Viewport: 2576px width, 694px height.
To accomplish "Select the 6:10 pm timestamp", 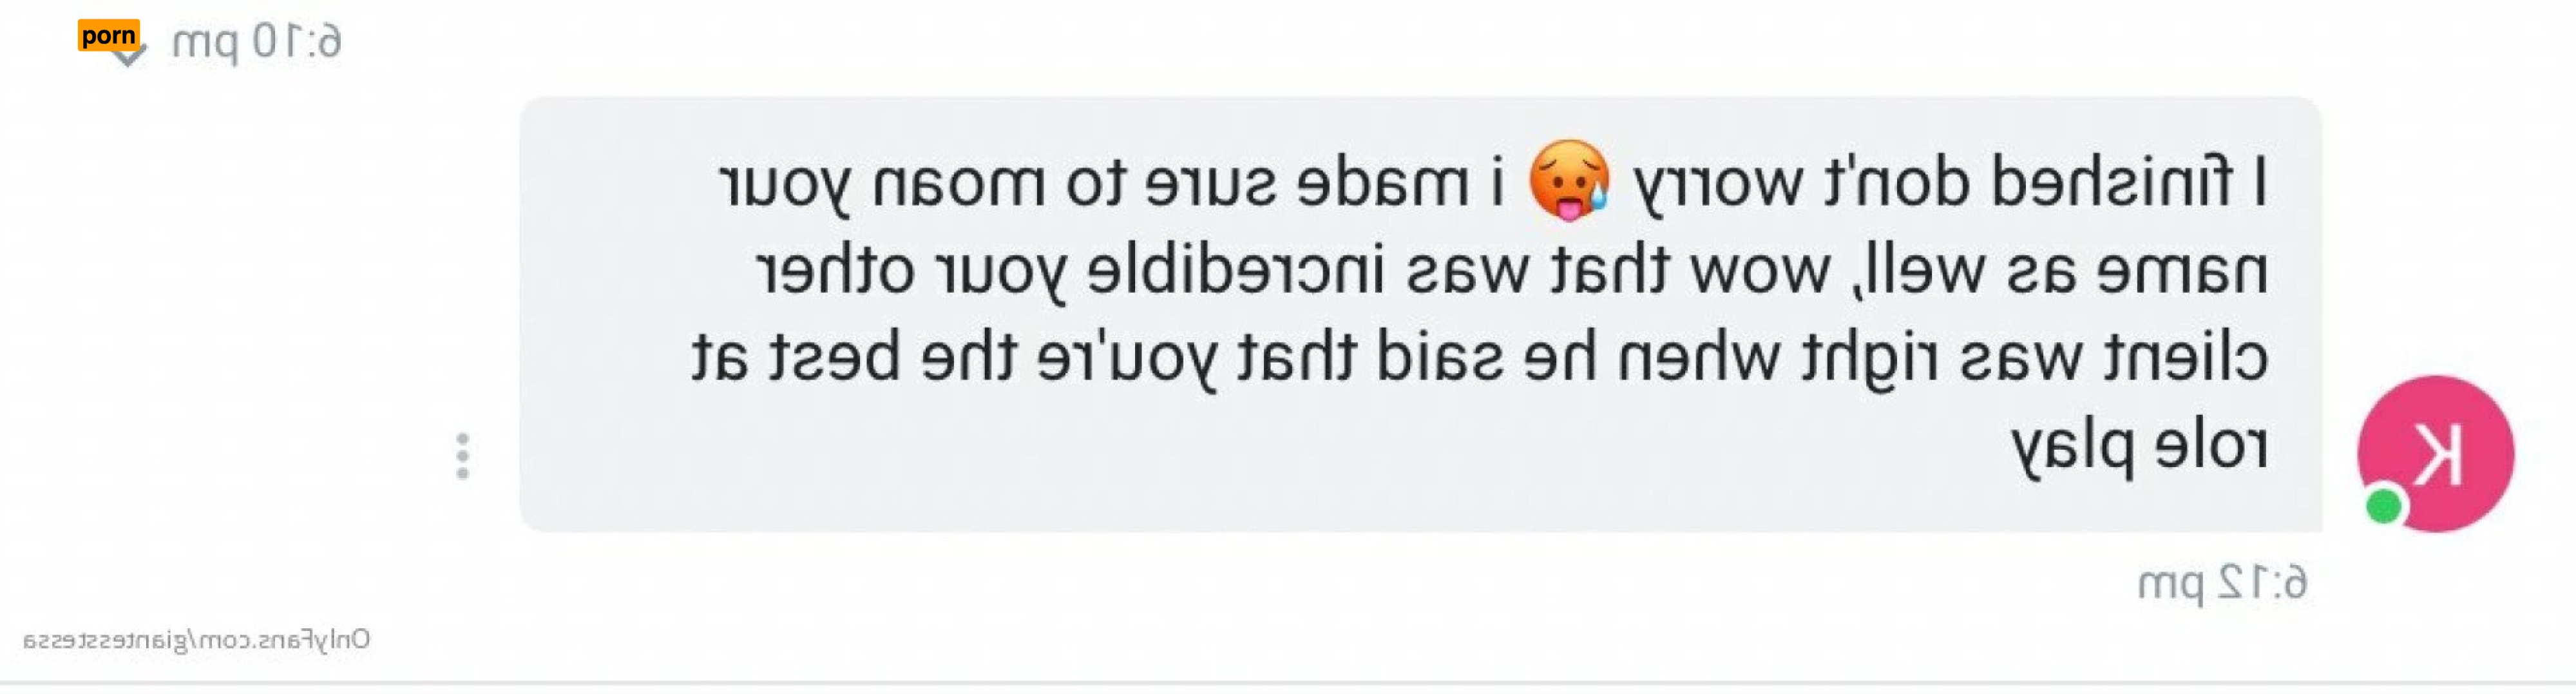I will click(257, 42).
